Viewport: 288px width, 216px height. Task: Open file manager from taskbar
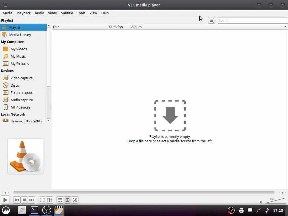[22, 210]
